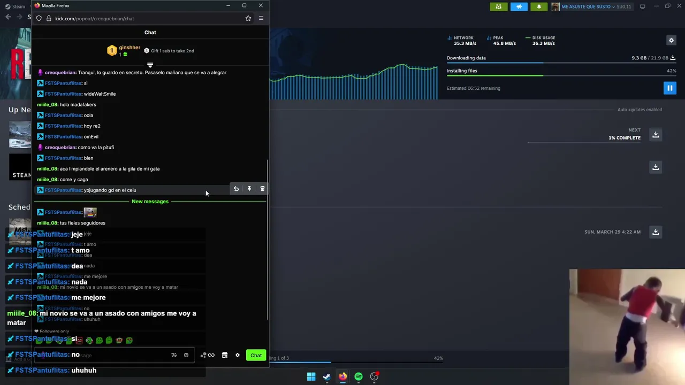Click message 'tus fieles seguidores'
This screenshot has width=685, height=385.
[x=82, y=222]
